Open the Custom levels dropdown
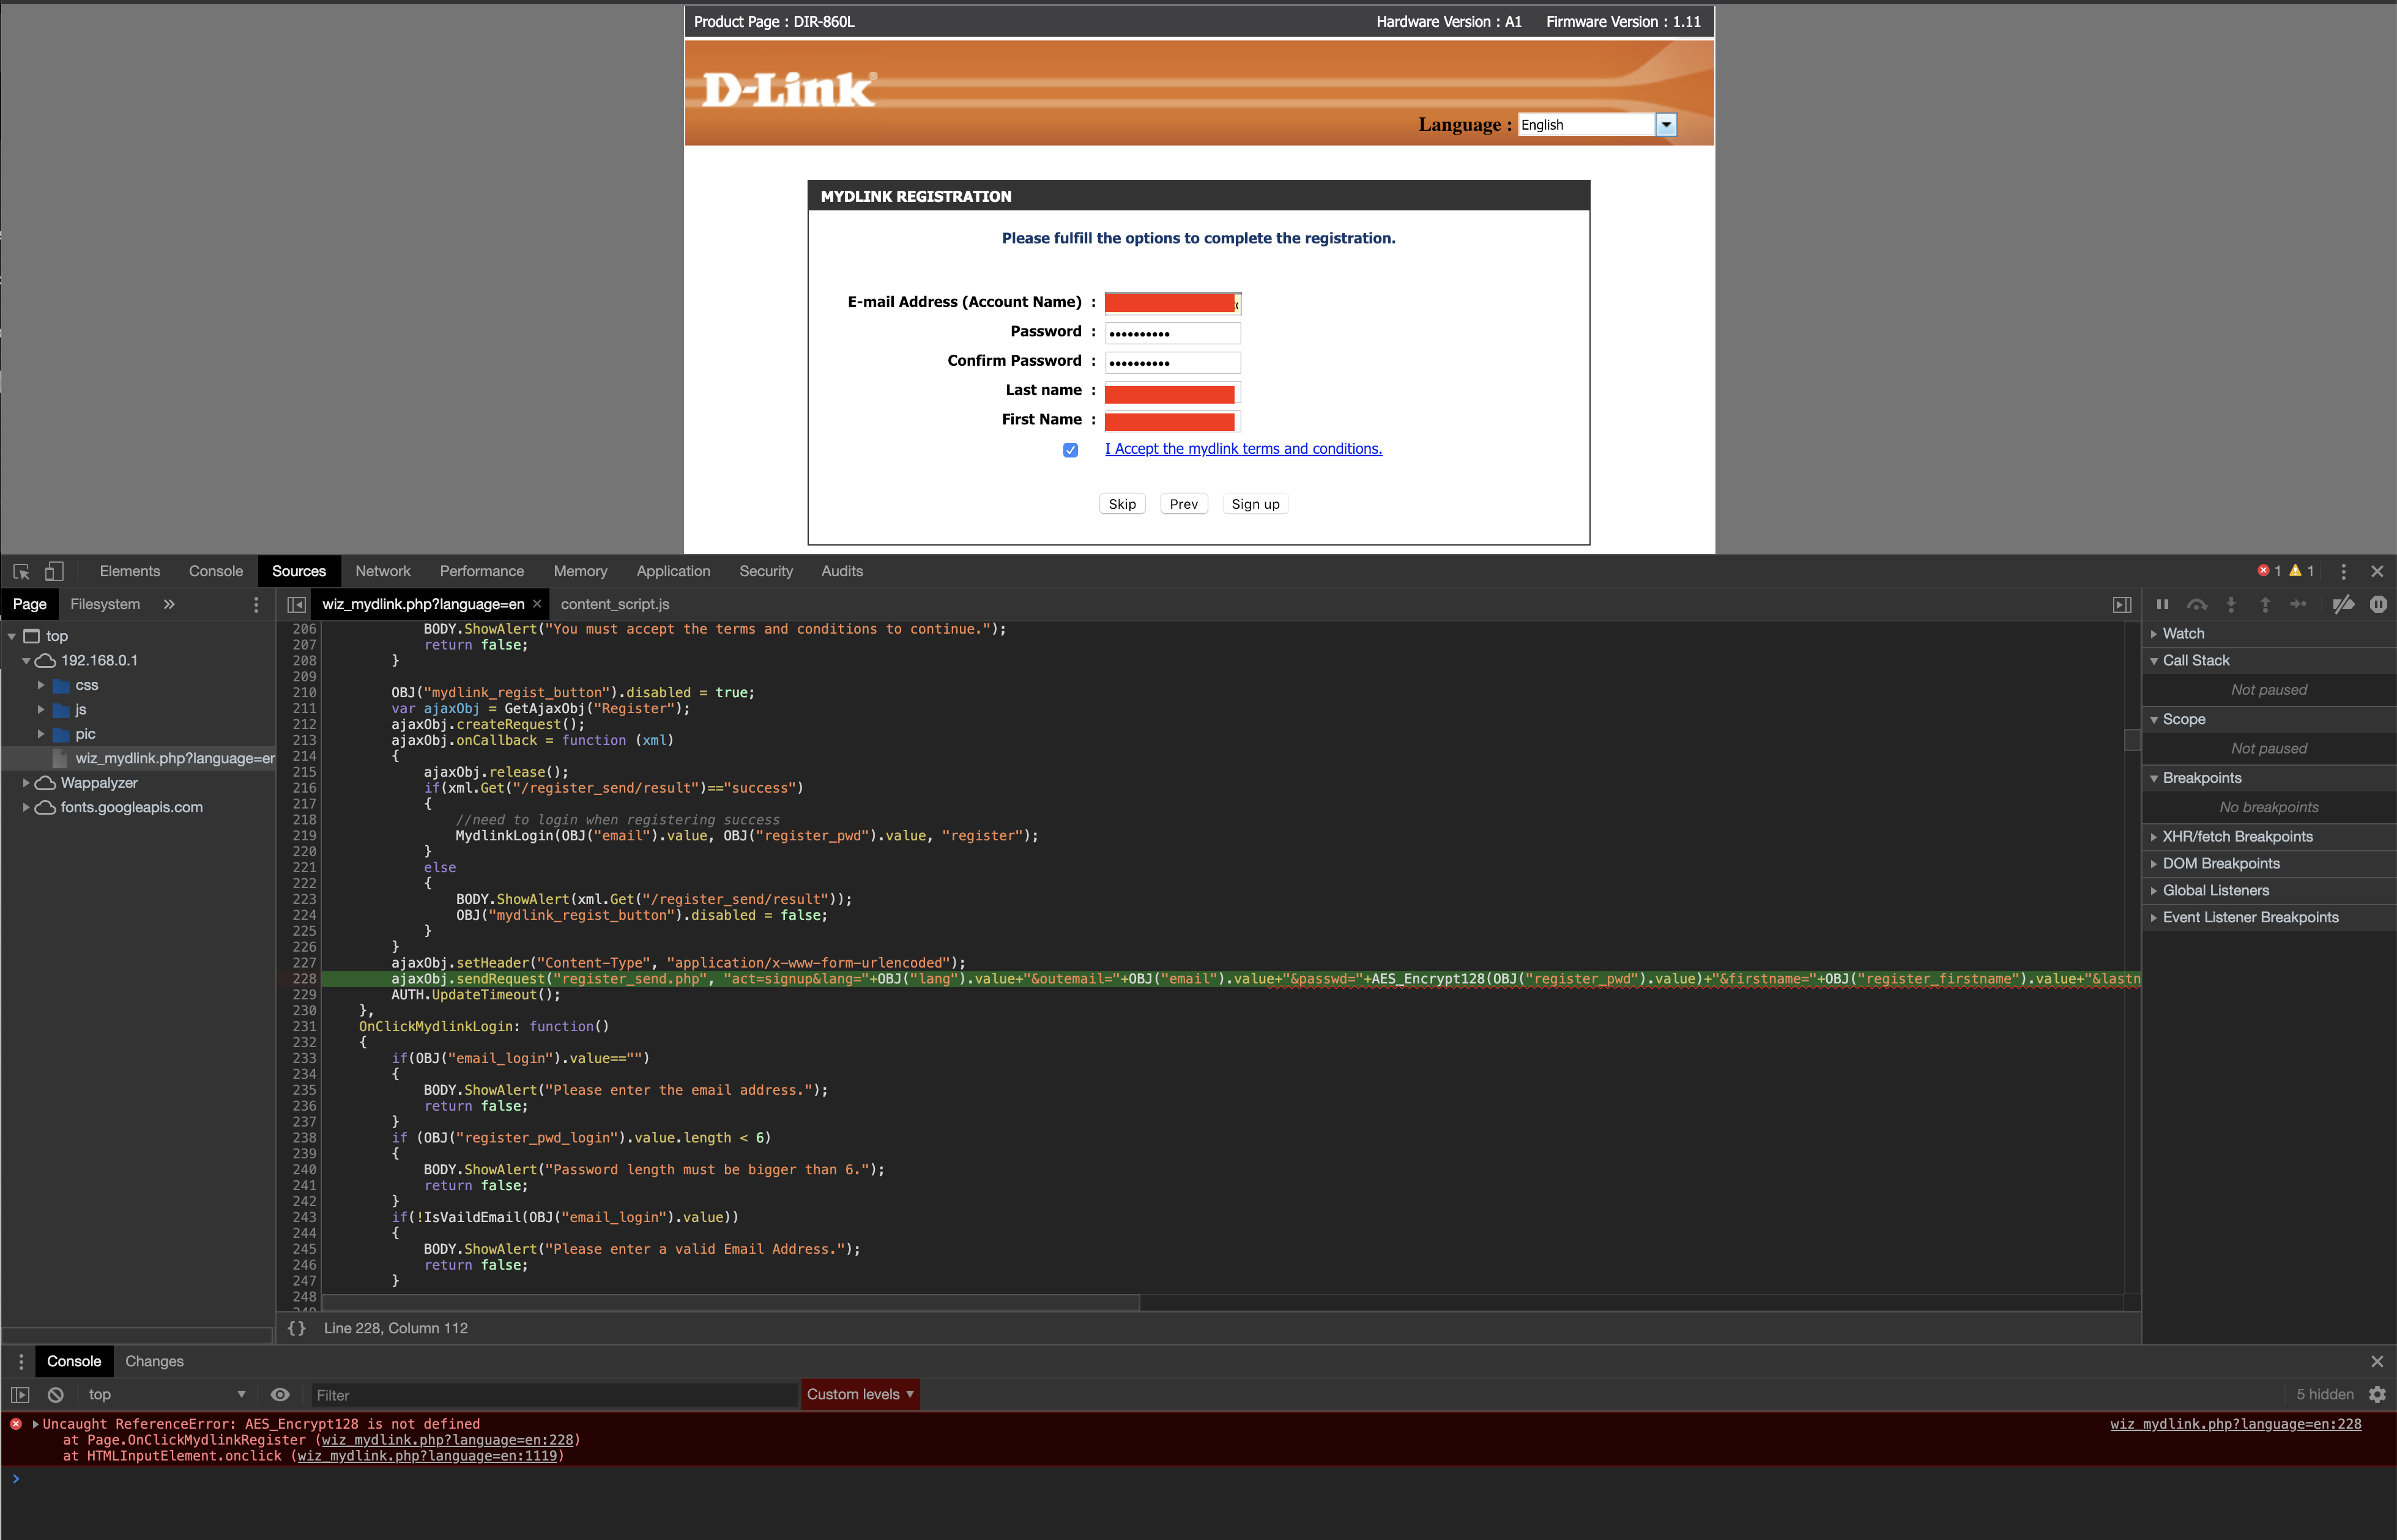The height and width of the screenshot is (1540, 2397). coord(860,1394)
